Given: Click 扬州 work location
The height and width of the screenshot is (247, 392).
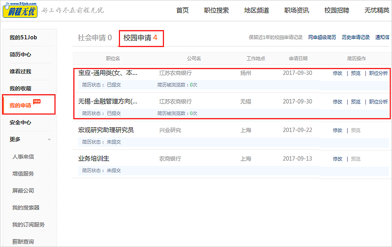Looking at the screenshot, I should tap(246, 73).
